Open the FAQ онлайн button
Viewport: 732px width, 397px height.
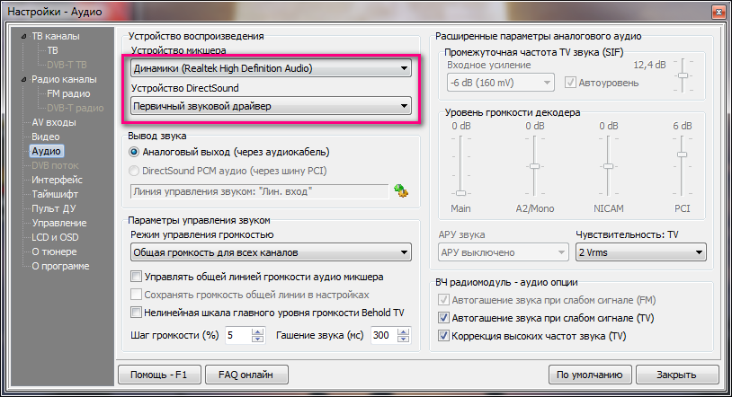(x=245, y=375)
